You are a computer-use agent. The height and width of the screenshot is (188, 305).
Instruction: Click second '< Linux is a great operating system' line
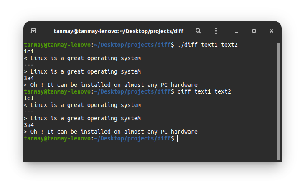[x=82, y=105]
